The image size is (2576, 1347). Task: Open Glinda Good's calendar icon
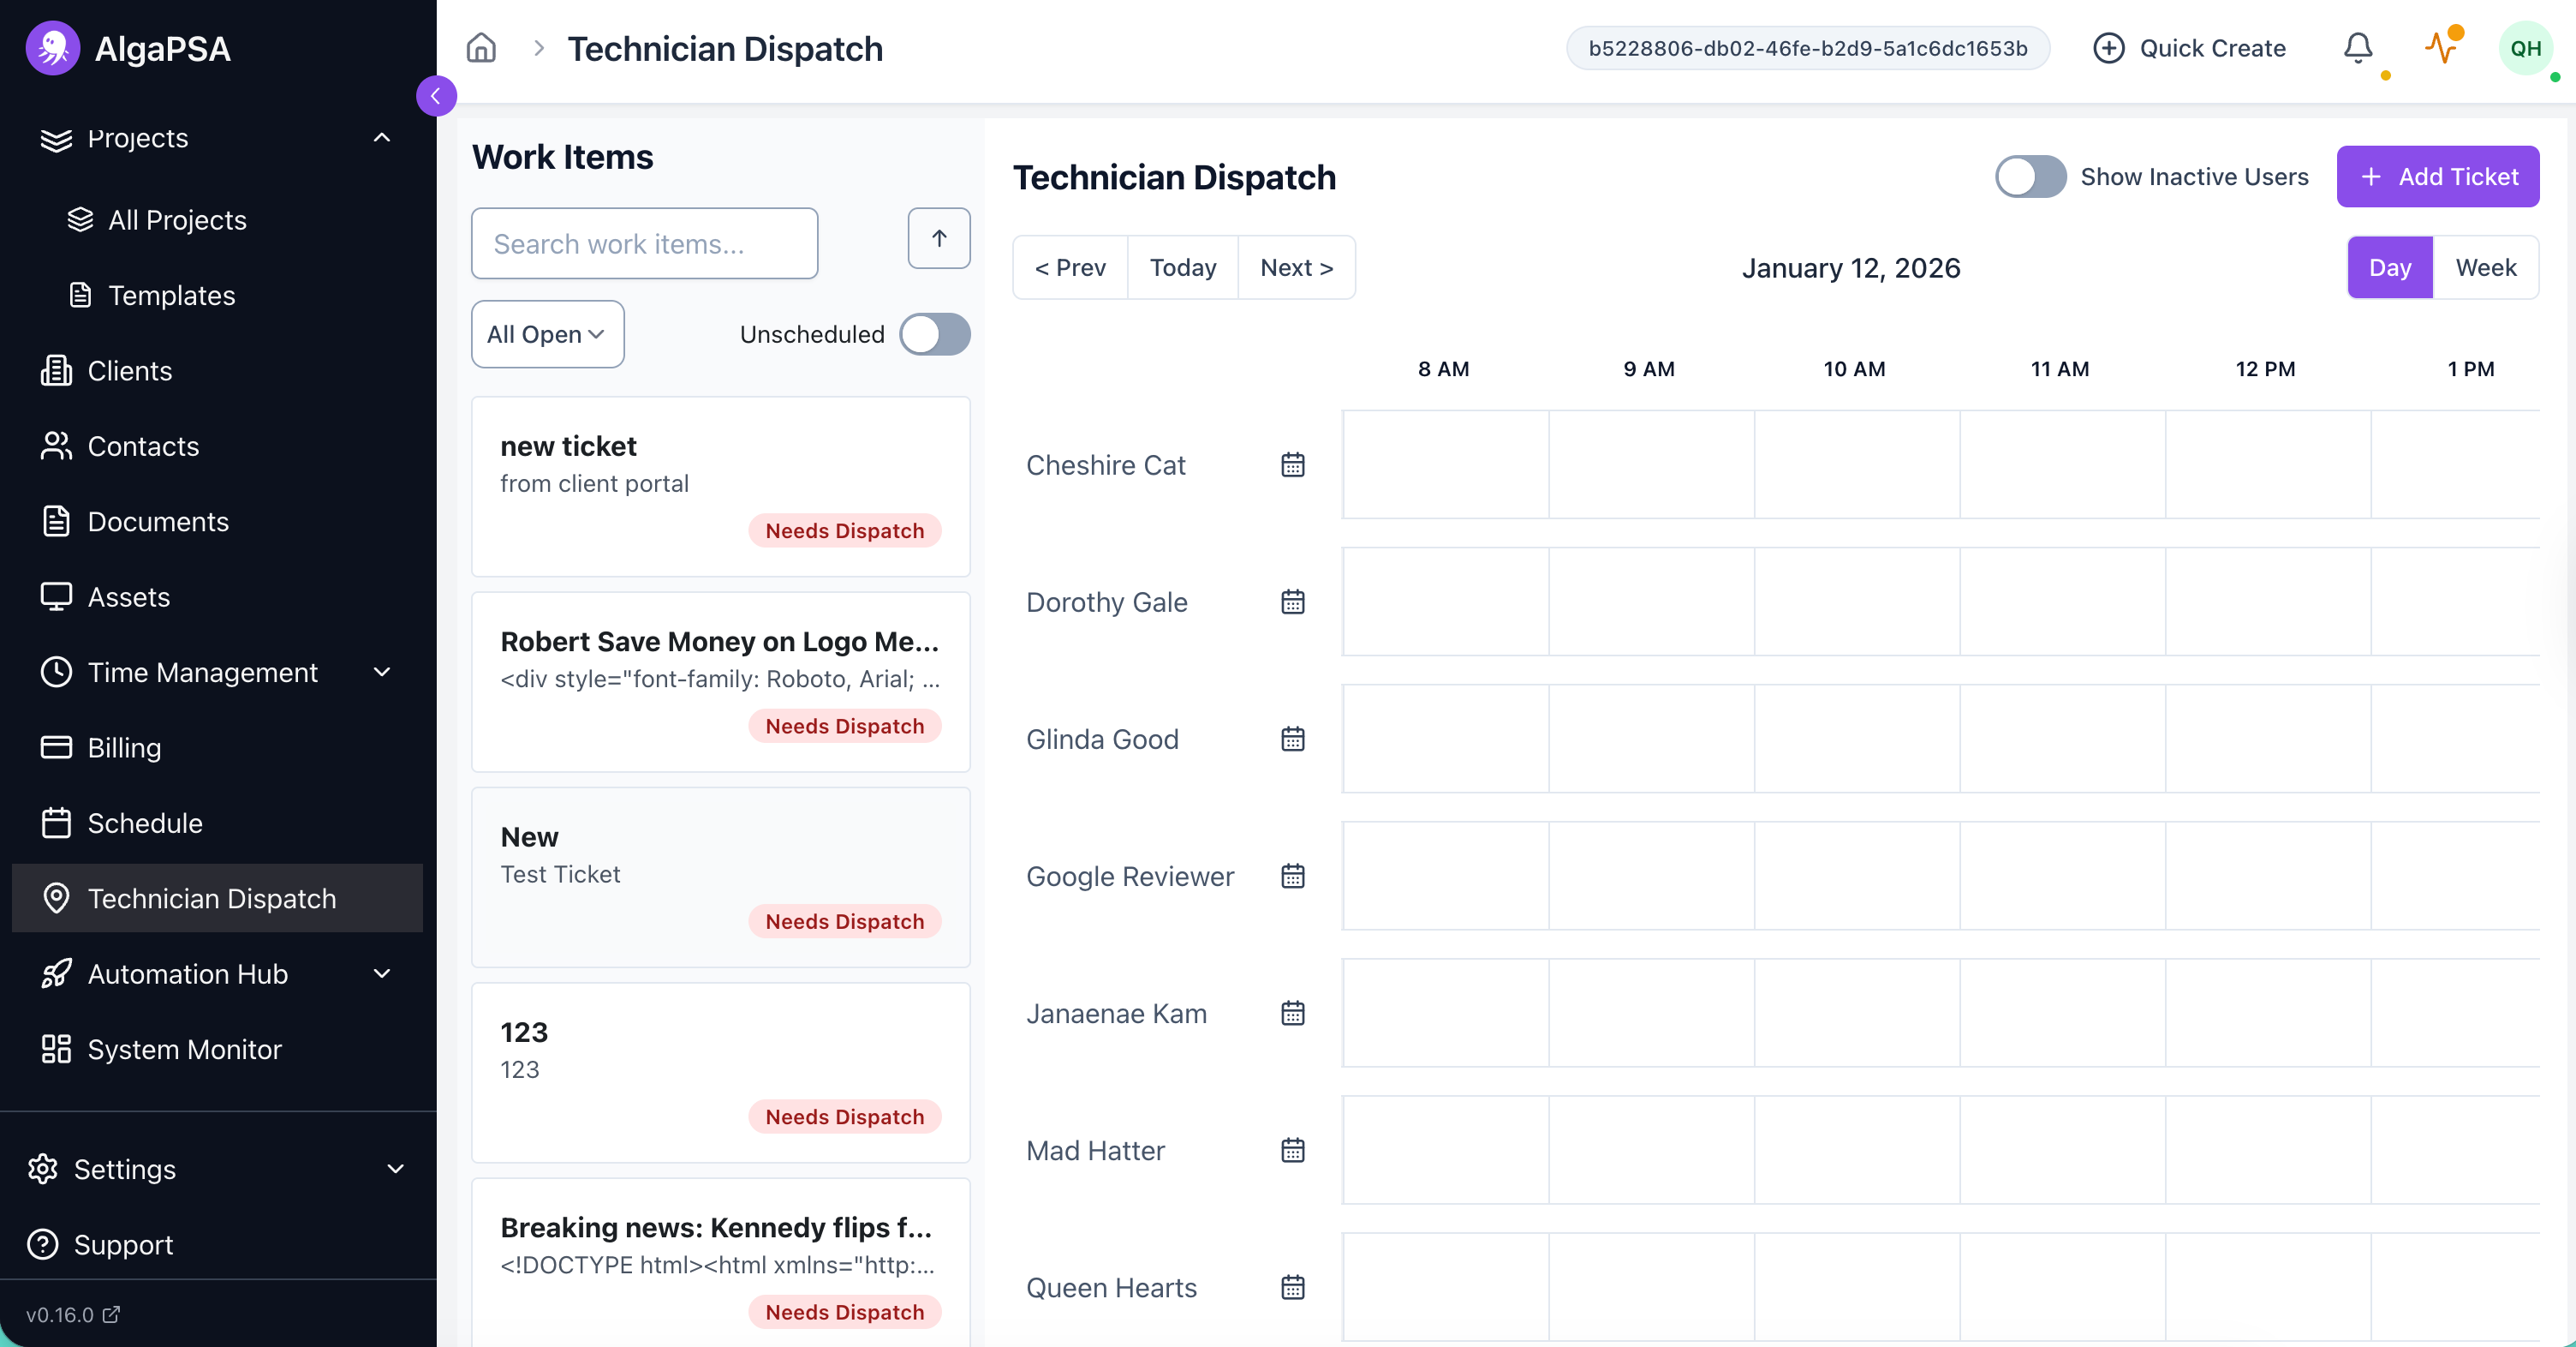click(1292, 739)
